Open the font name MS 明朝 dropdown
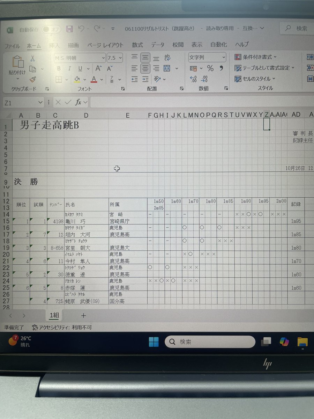Image resolution: width=314 pixels, height=419 pixels. [x=103, y=58]
